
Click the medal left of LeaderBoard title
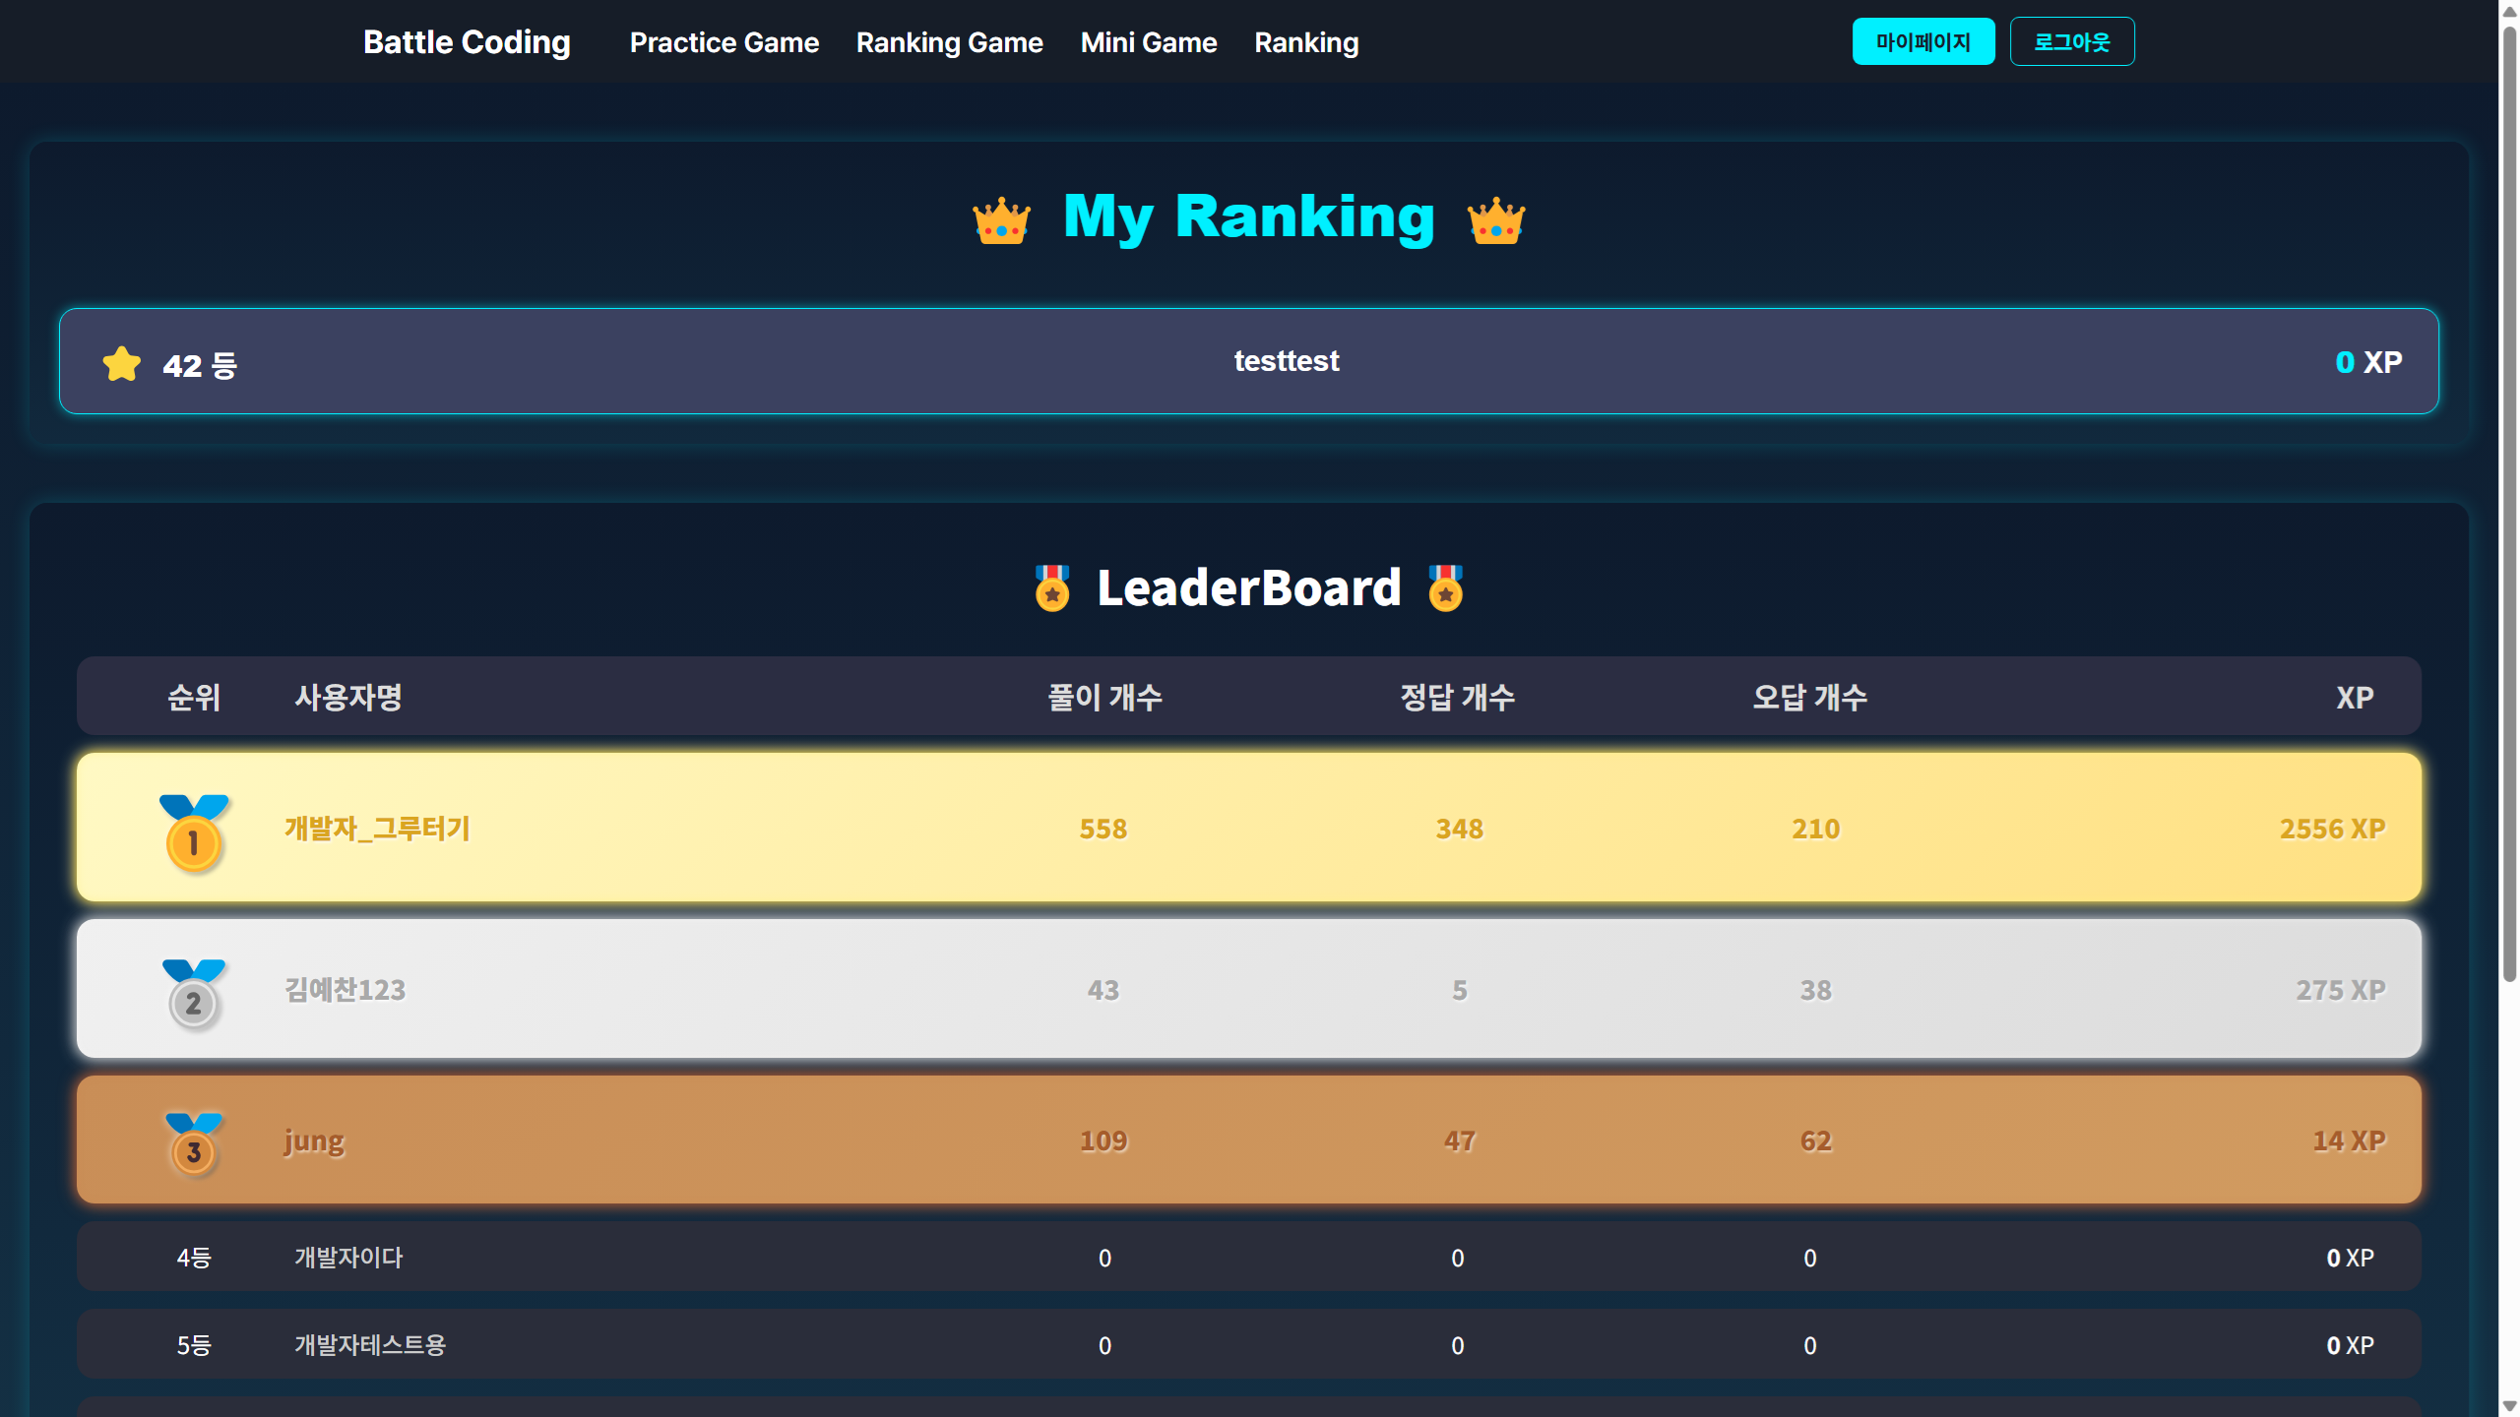(x=1052, y=588)
